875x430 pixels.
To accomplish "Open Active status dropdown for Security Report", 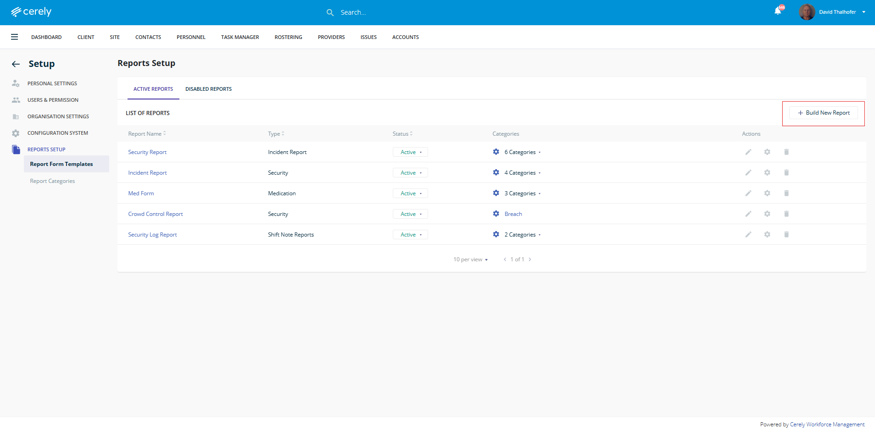I will coord(410,152).
